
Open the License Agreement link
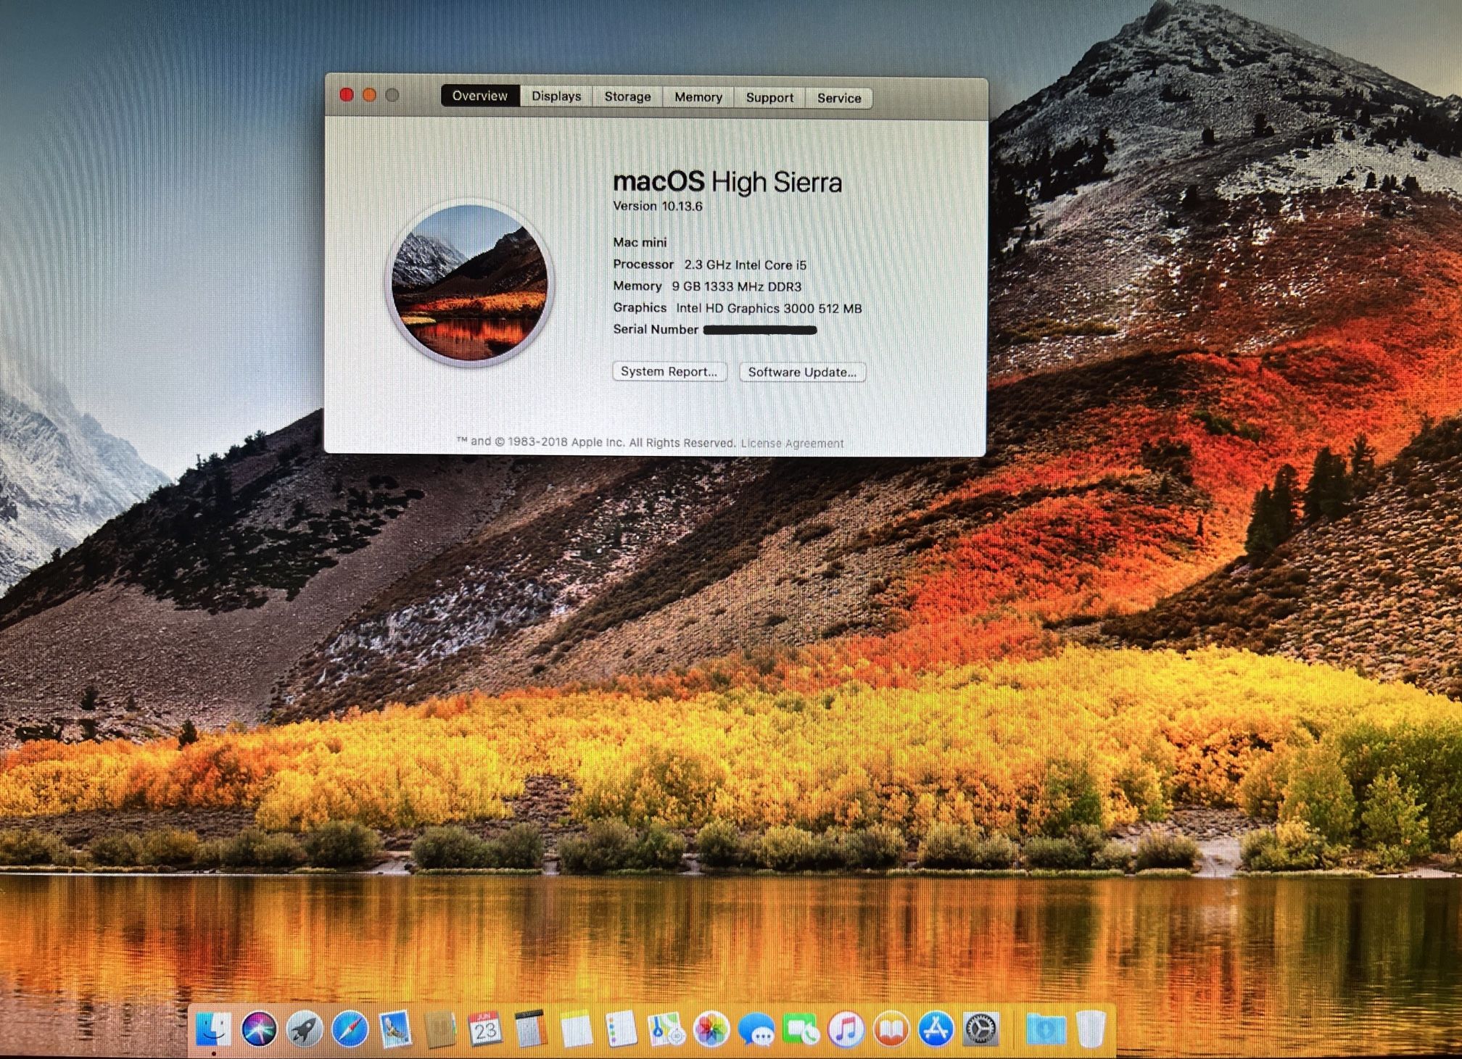pos(792,444)
